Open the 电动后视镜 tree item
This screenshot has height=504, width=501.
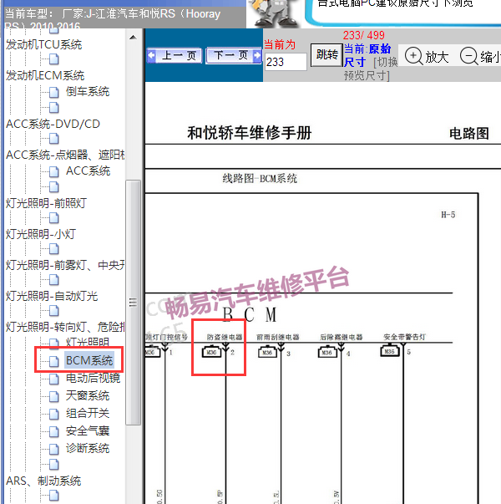pos(93,379)
